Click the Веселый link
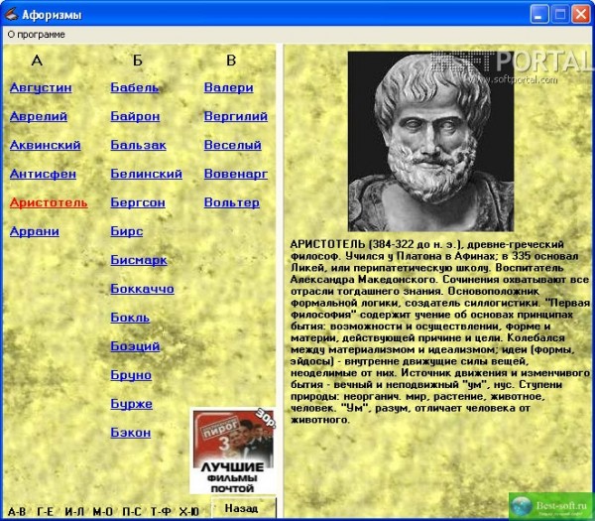The height and width of the screenshot is (521, 595). pos(233,146)
